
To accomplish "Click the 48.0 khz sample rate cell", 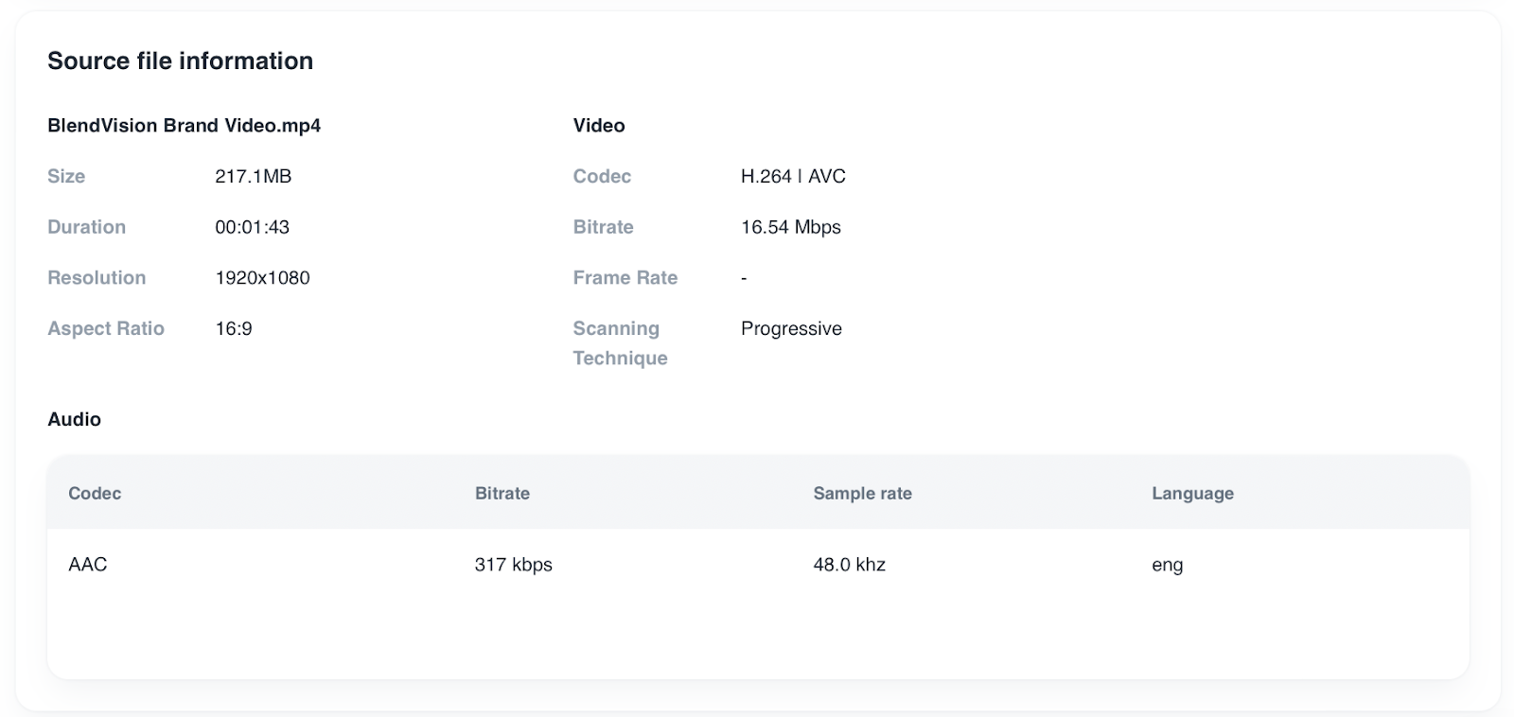I will [x=849, y=565].
